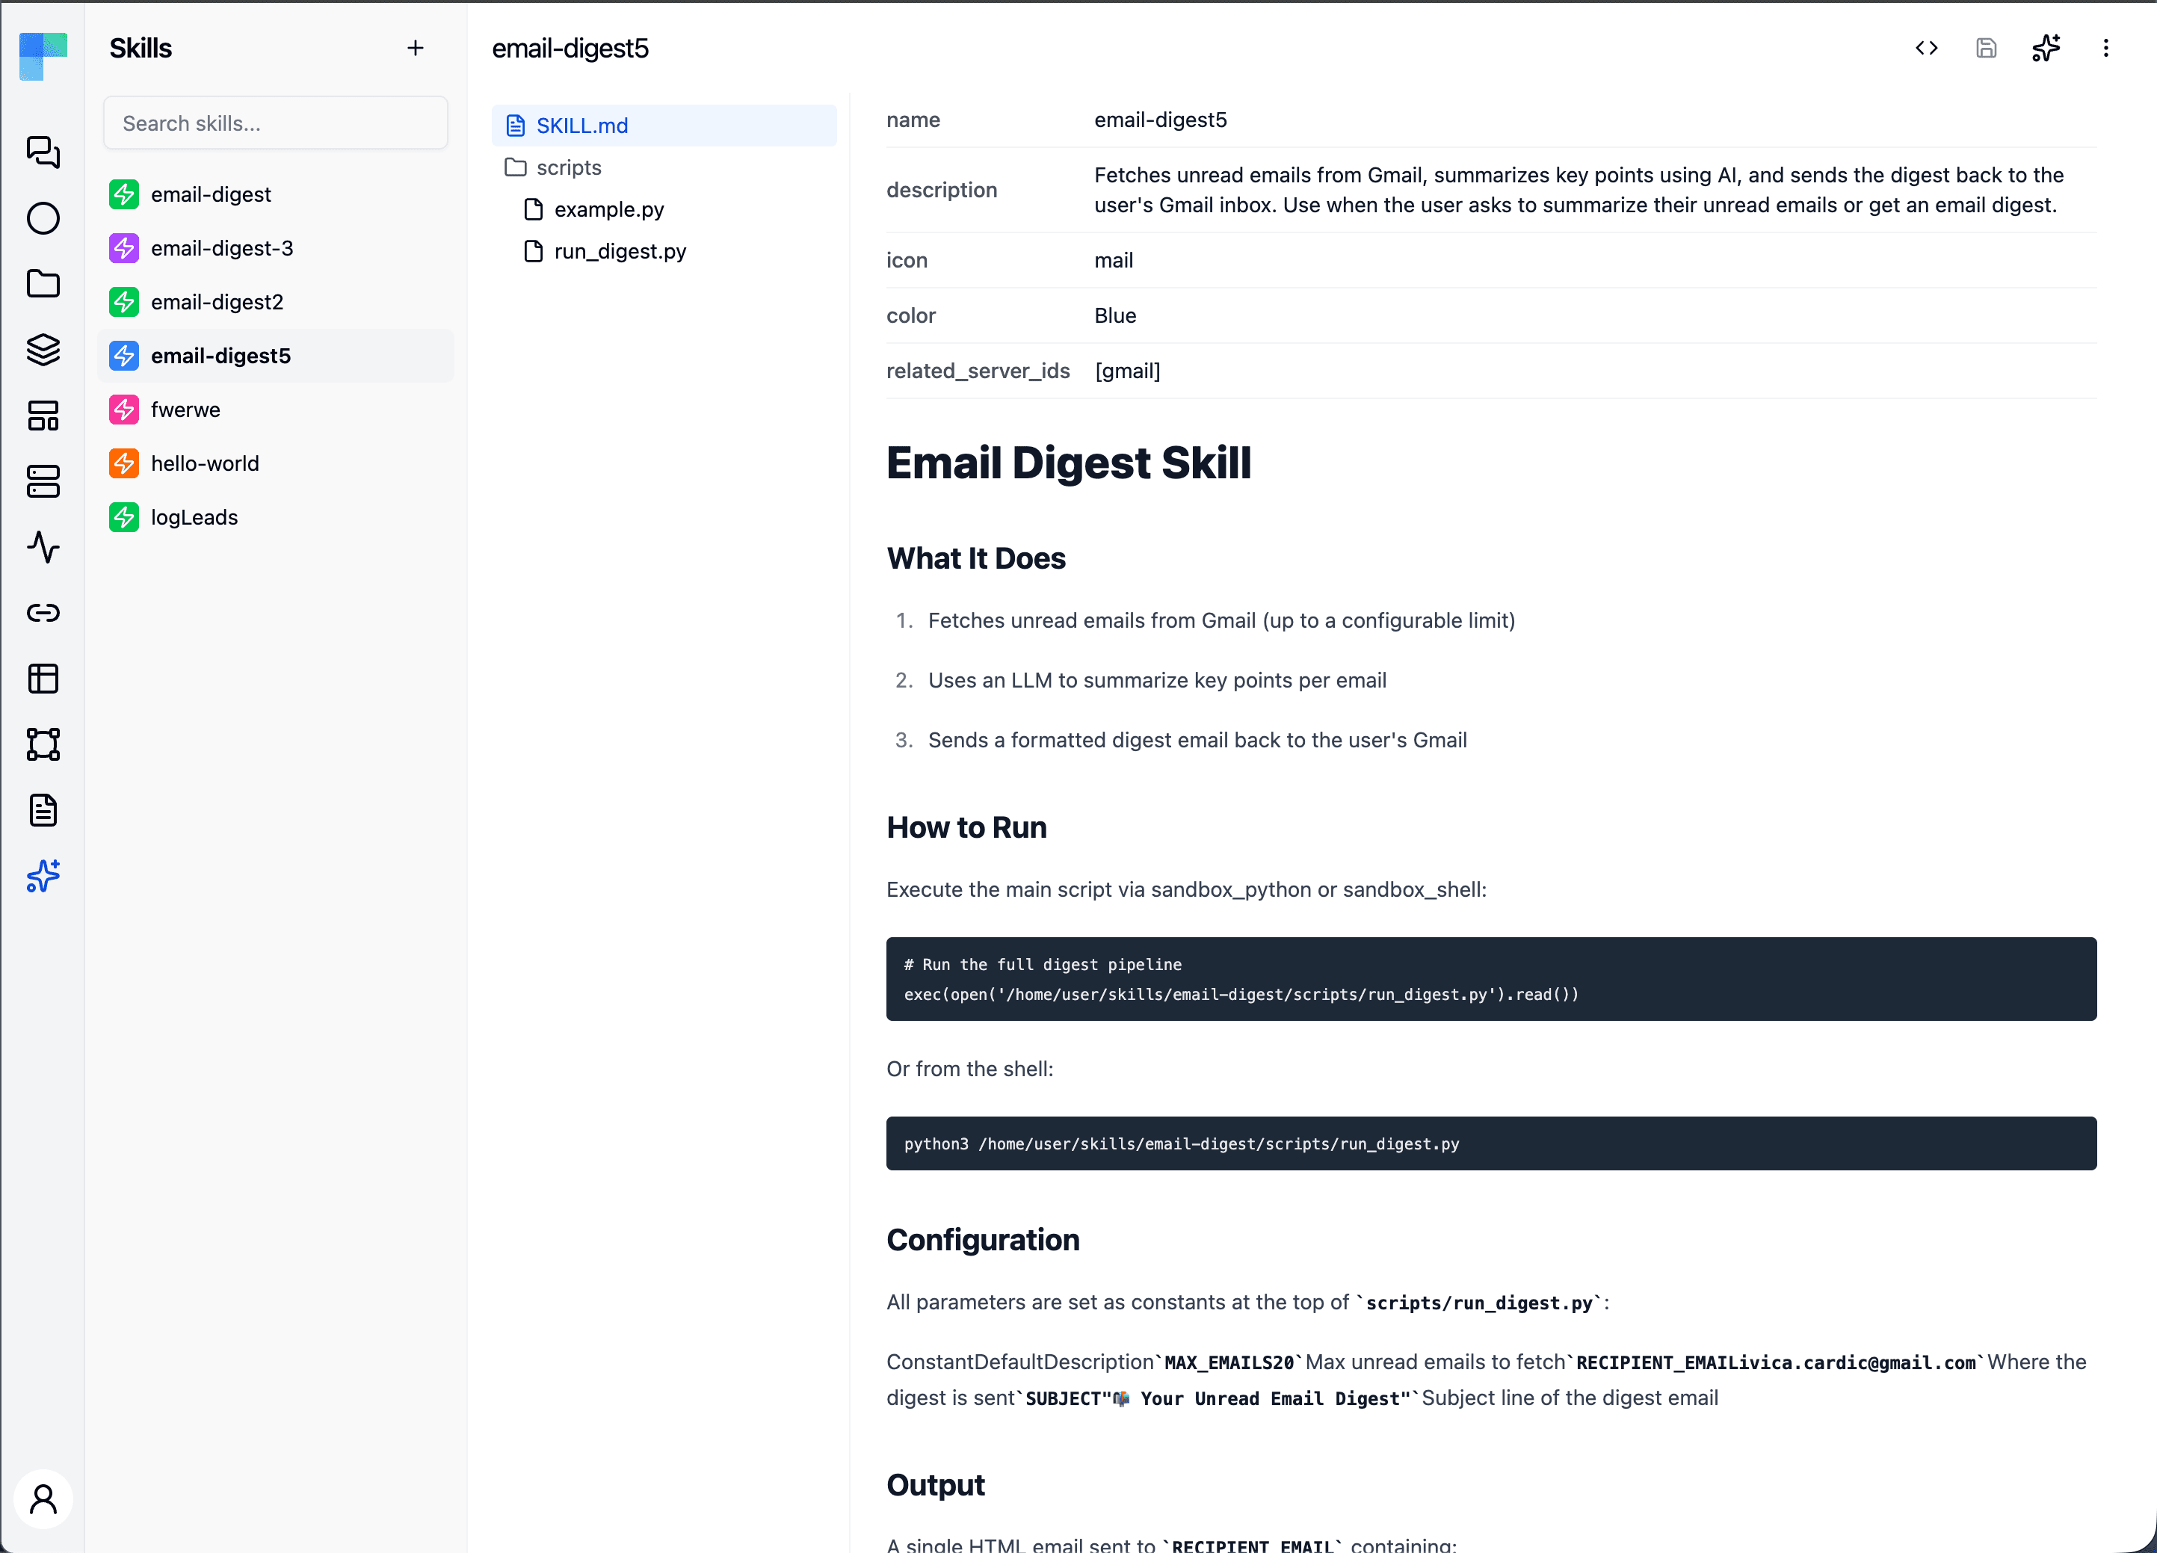Collapse the scripts folder

[664, 167]
